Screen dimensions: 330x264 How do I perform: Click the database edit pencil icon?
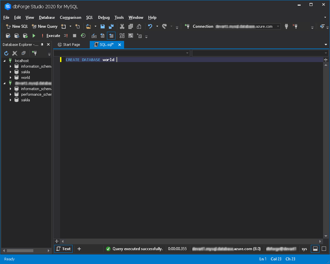(8, 36)
